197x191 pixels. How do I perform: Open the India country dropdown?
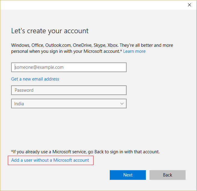69,103
